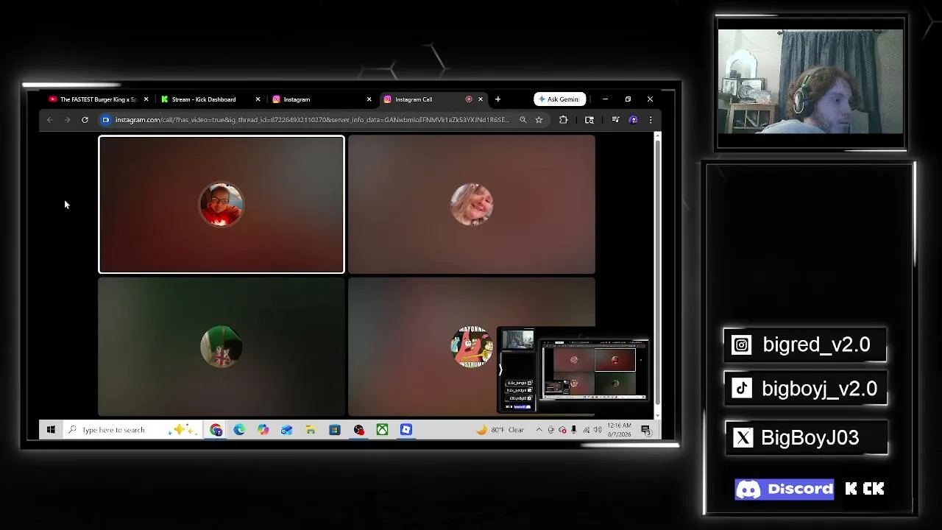942x530 pixels.
Task: Open the Windows Start menu
Action: 51,430
